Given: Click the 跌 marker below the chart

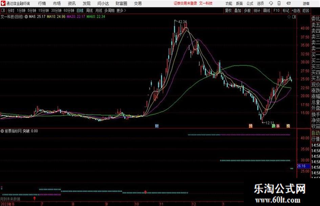Looking at the screenshot, I should pos(274,126).
